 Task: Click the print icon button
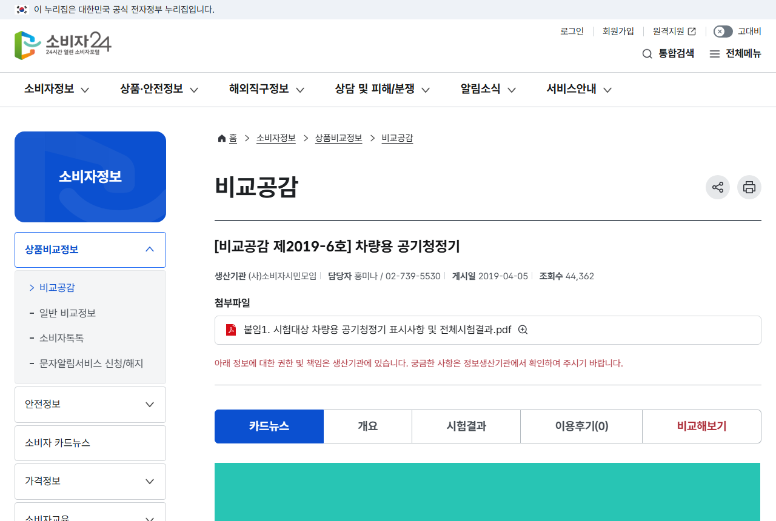click(749, 187)
